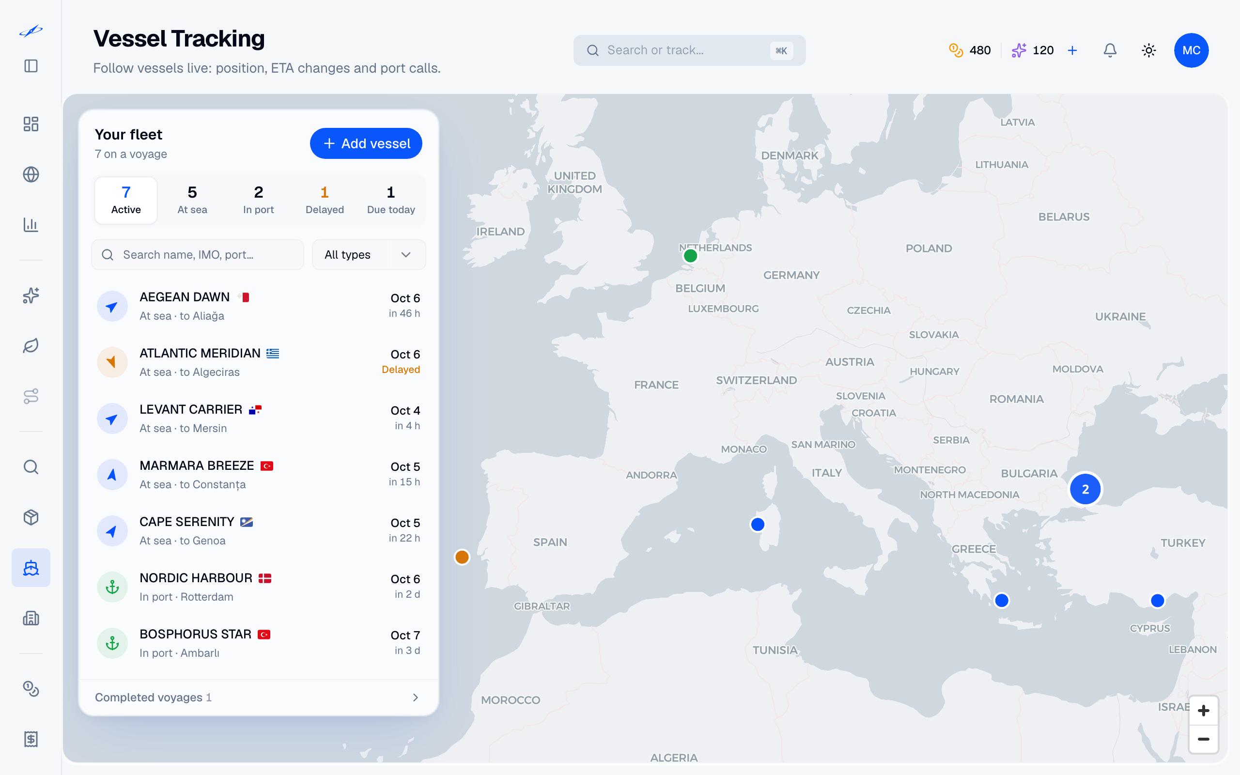Viewport: 1240px width, 775px height.
Task: Toggle the sun light theme icon
Action: 1149,50
